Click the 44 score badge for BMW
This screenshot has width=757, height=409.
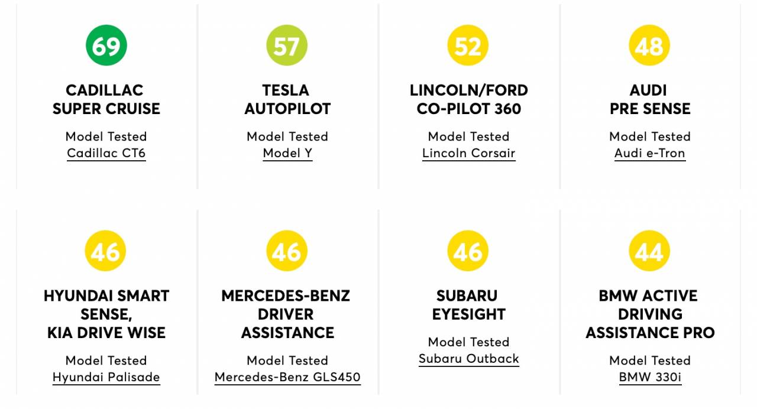(x=649, y=251)
